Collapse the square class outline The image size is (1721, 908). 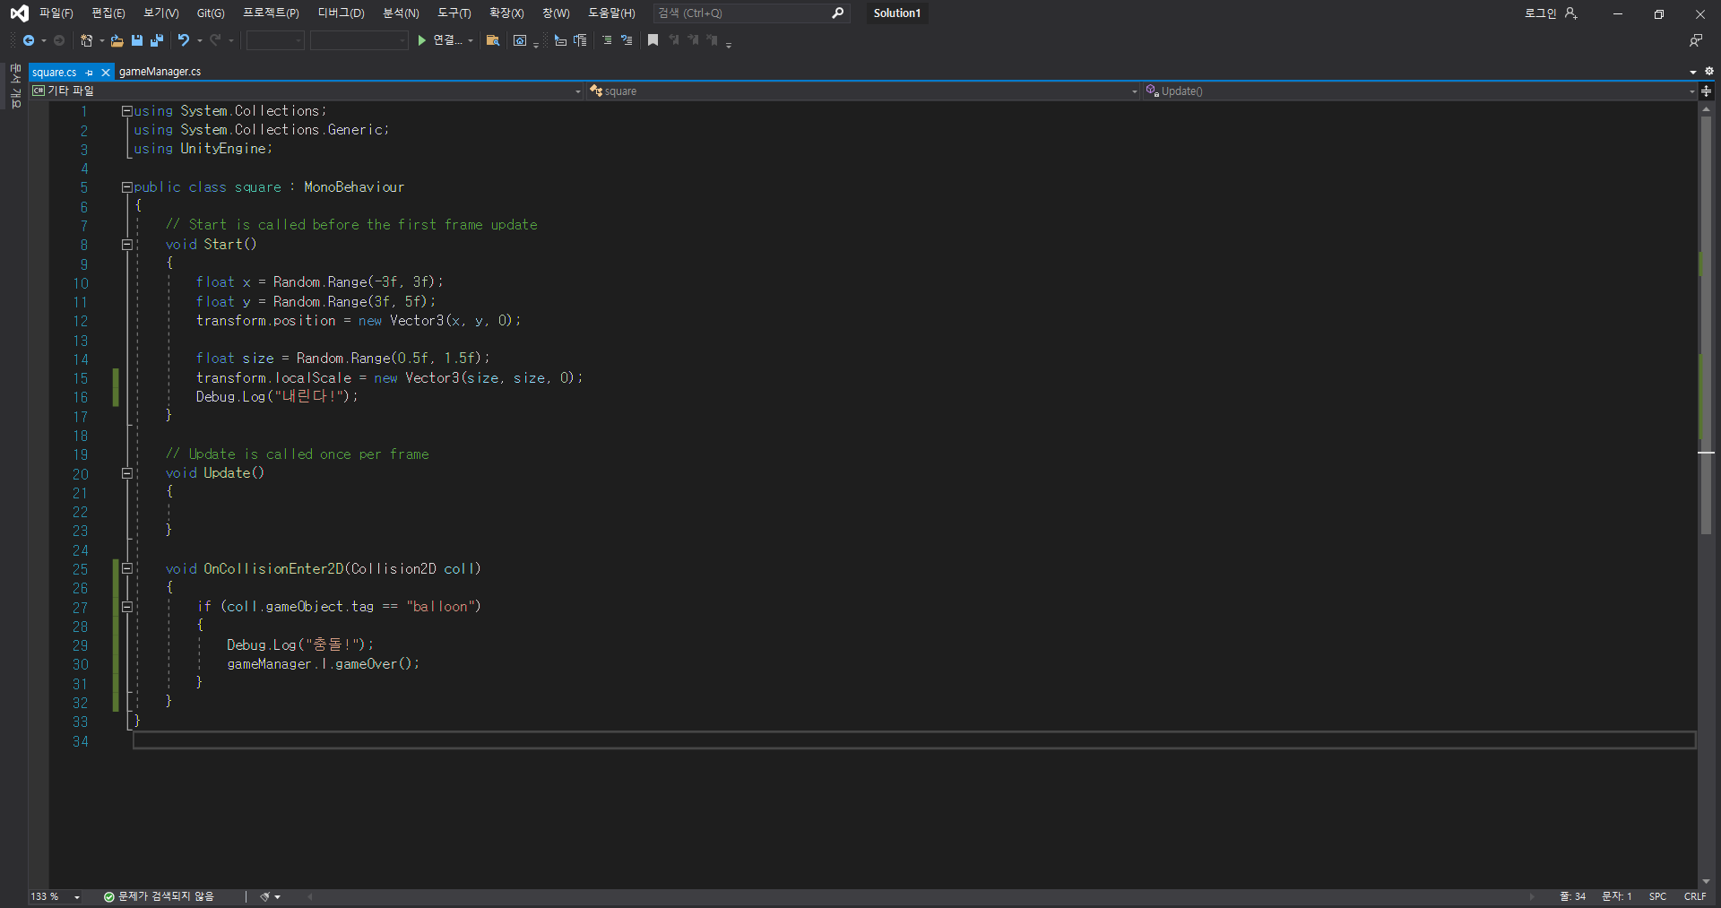pos(126,187)
